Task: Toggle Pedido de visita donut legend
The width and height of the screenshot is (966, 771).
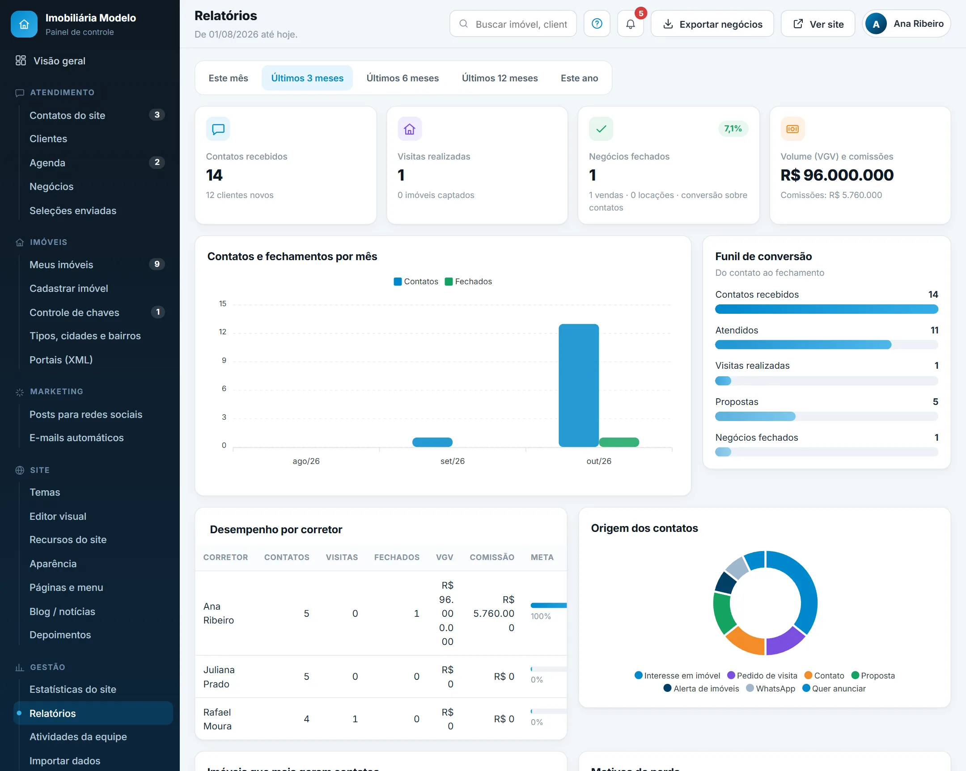Action: click(762, 675)
